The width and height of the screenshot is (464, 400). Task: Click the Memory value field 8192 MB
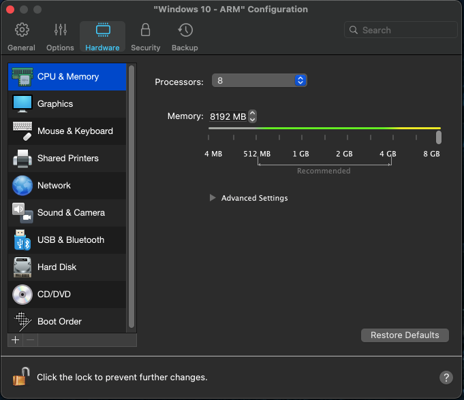coord(228,116)
